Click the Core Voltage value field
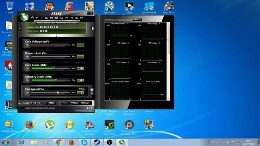 pos(80,45)
